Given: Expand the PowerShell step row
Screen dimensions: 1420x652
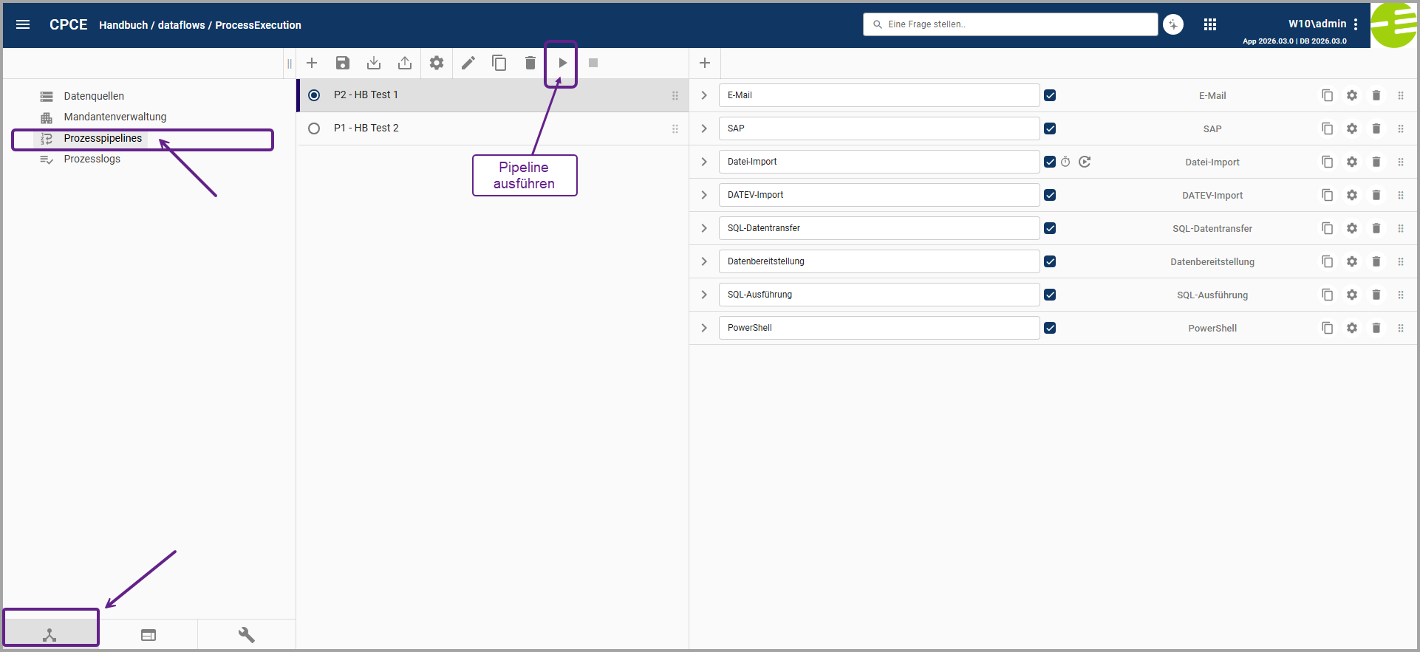Looking at the screenshot, I should click(704, 328).
